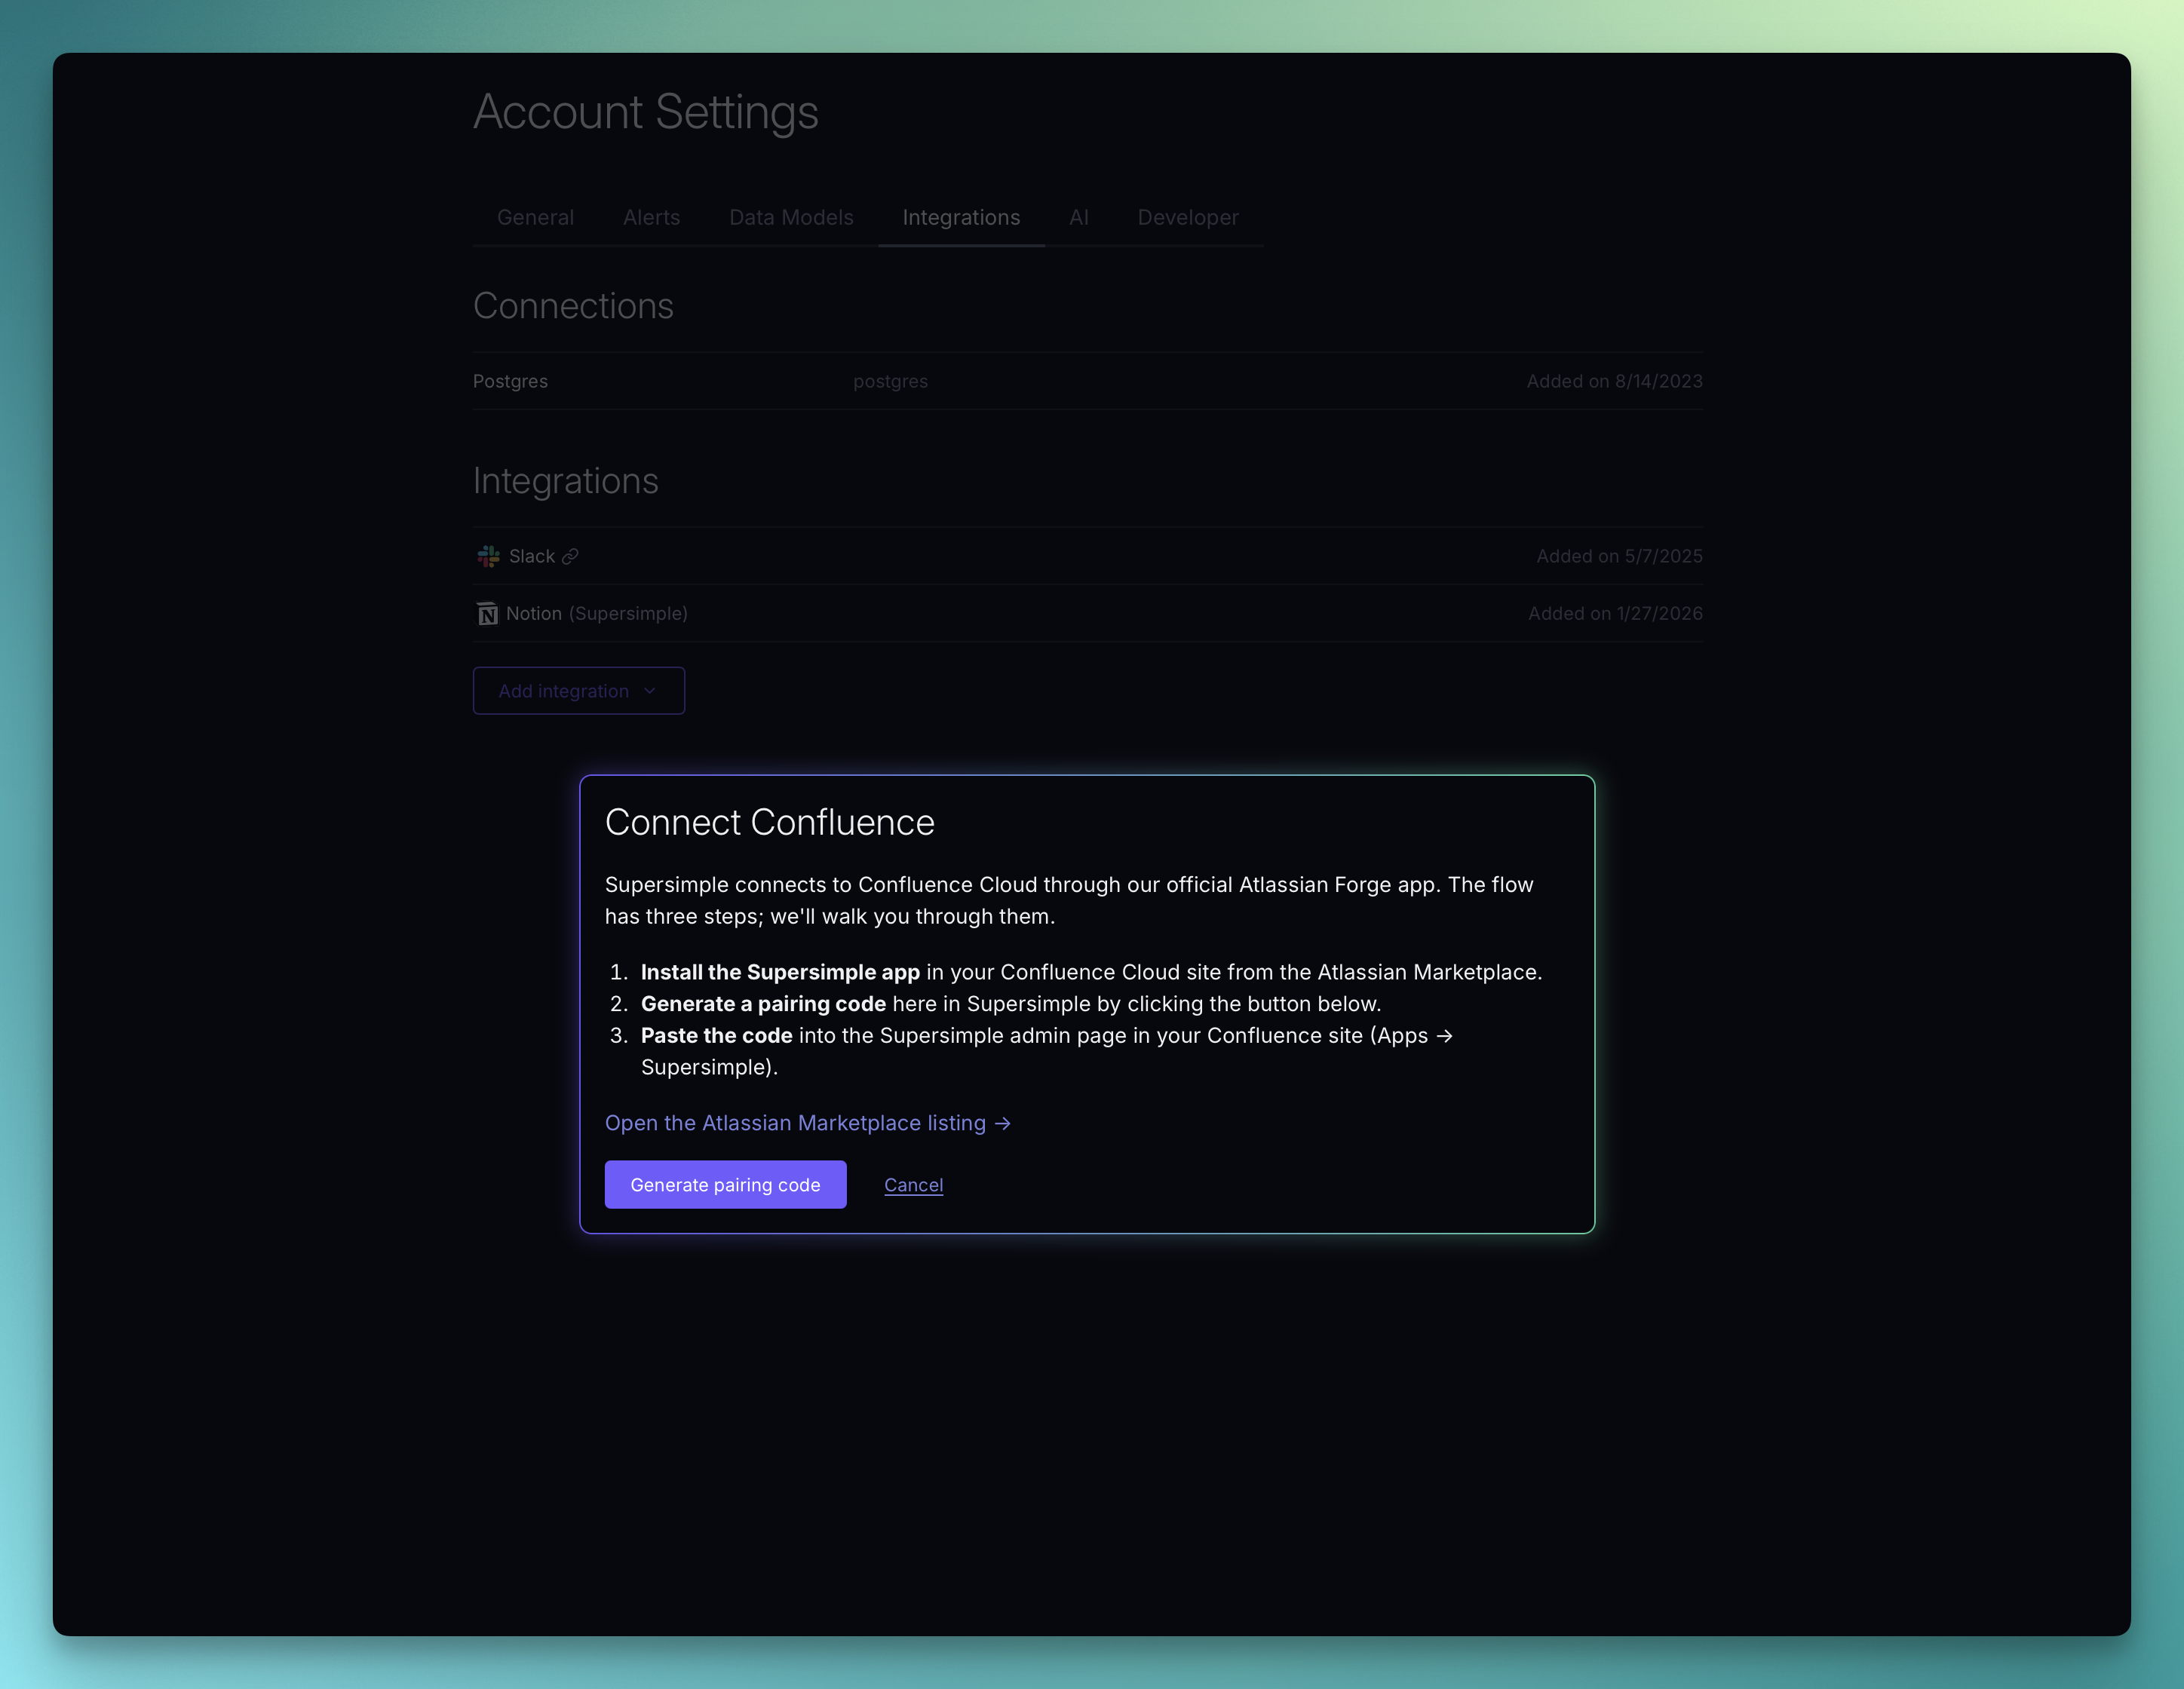2184x1689 pixels.
Task: Open the Atlassian Marketplace listing link
Action: click(x=808, y=1123)
